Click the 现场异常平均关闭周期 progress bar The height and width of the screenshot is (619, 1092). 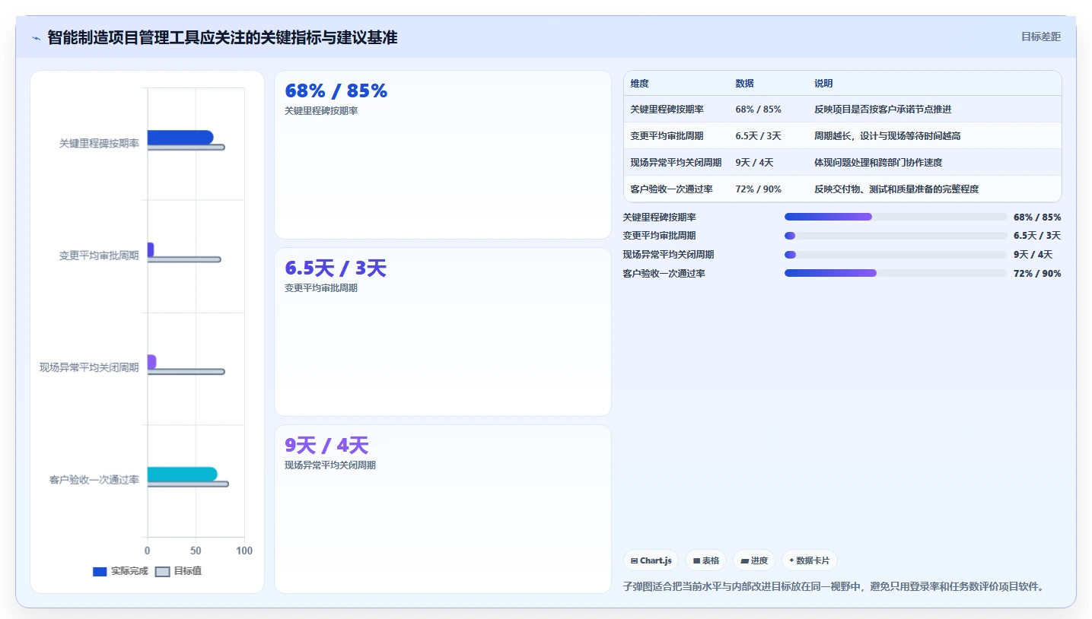896,255
